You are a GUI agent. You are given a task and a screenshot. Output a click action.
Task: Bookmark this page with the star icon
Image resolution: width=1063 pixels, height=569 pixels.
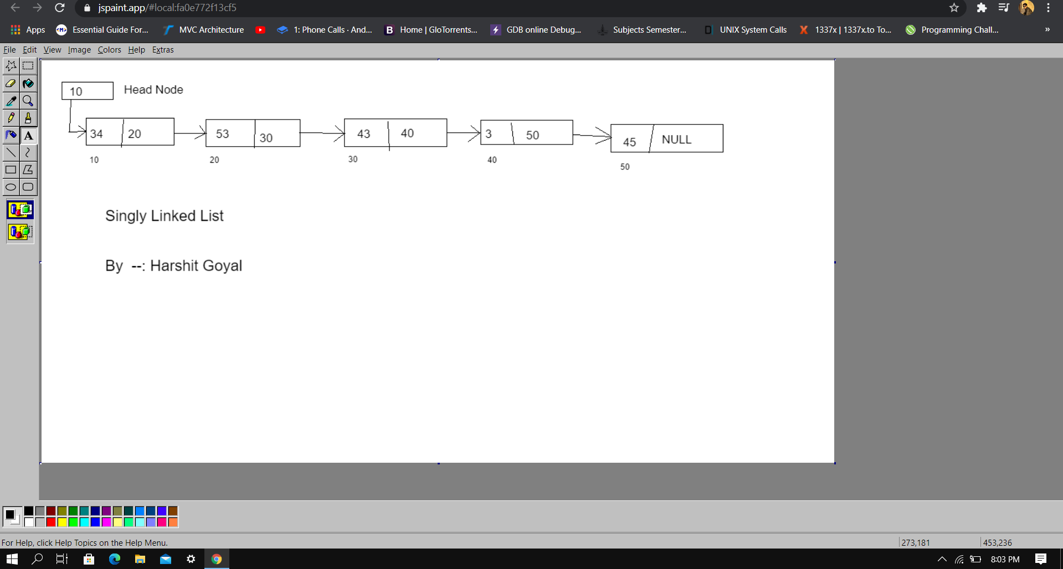(x=954, y=8)
